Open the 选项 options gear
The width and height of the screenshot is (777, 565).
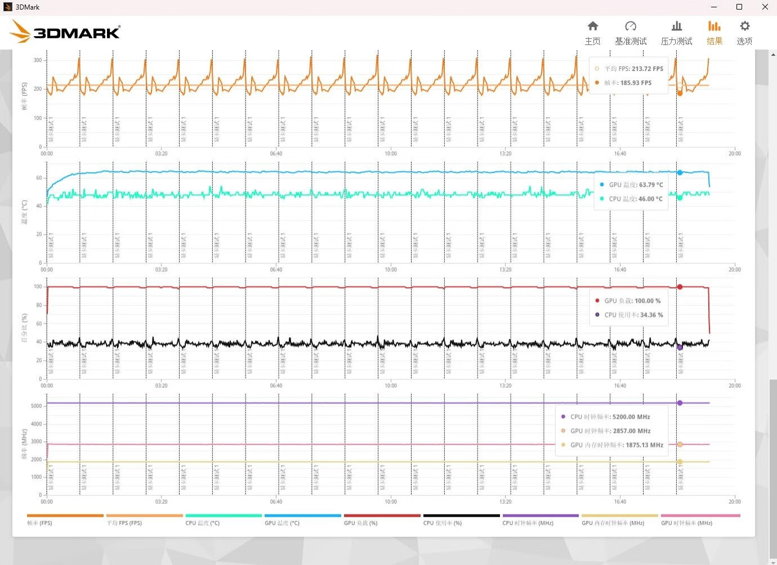pyautogui.click(x=744, y=33)
